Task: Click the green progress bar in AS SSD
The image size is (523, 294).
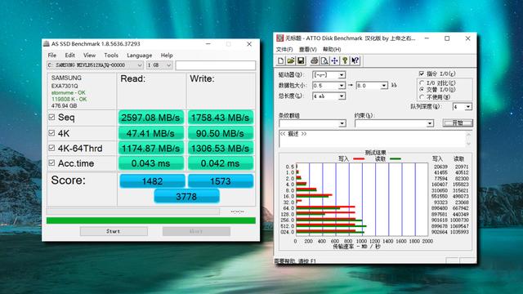Action: tap(150, 220)
